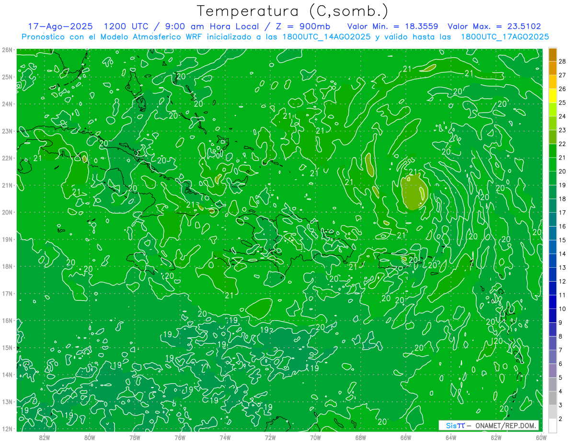Click the '66W' longitude label
The height and width of the screenshot is (444, 575).
(406, 437)
